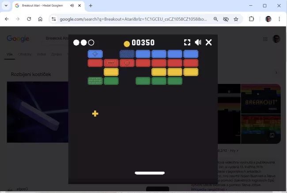Screen dimensions: 287x193
Task: Click the falling yellow plus power-up
Action: pos(95,114)
